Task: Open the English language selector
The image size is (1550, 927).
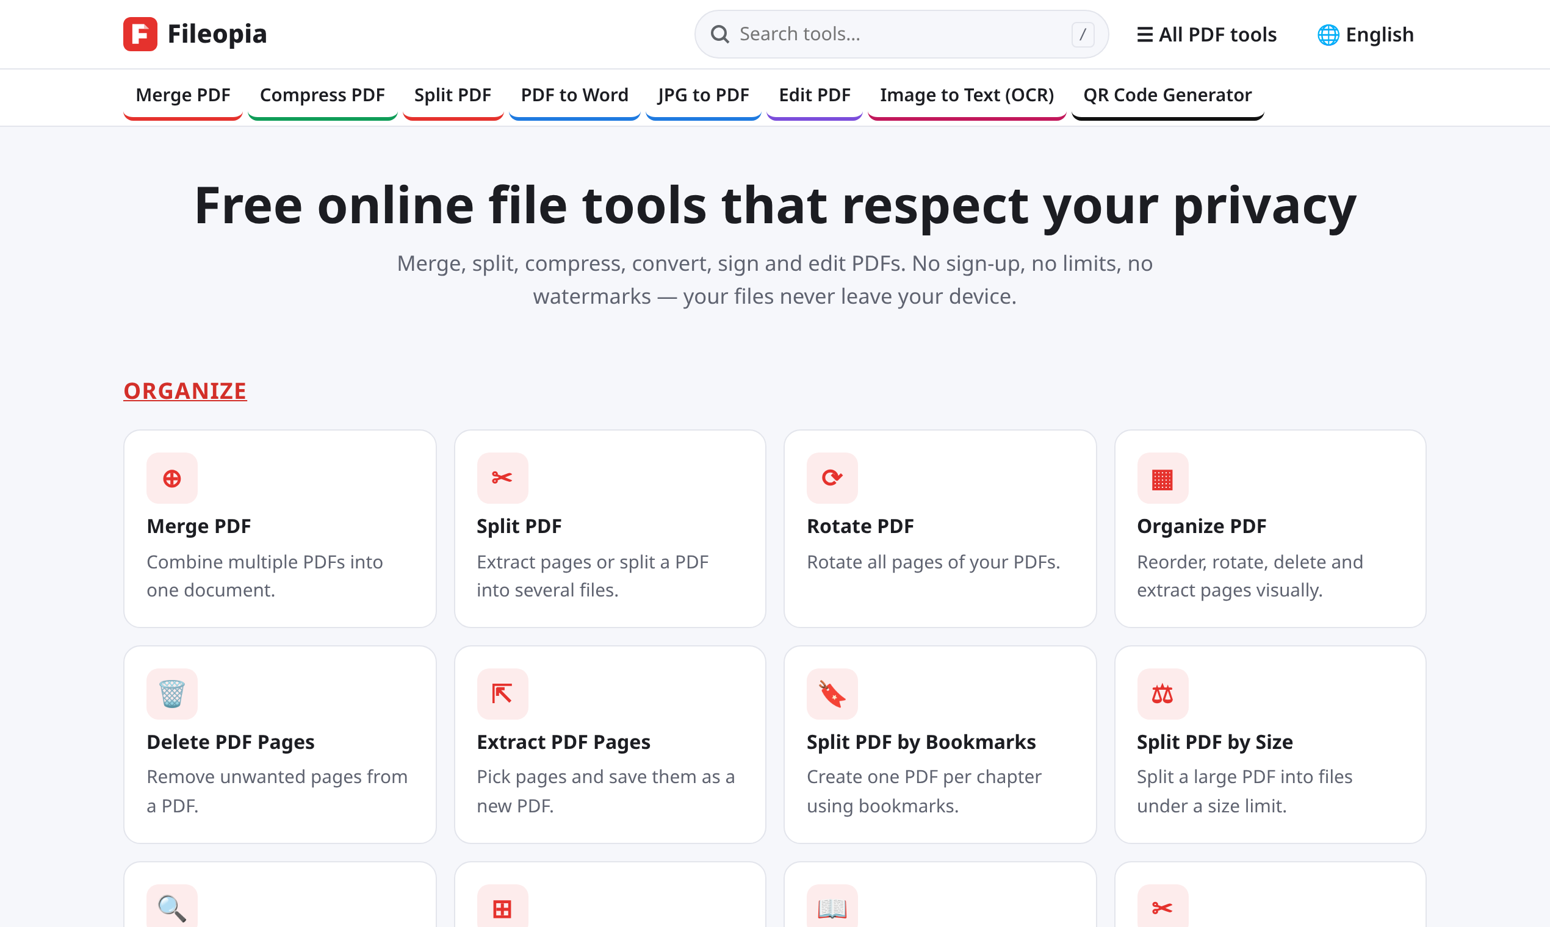Action: (x=1366, y=35)
